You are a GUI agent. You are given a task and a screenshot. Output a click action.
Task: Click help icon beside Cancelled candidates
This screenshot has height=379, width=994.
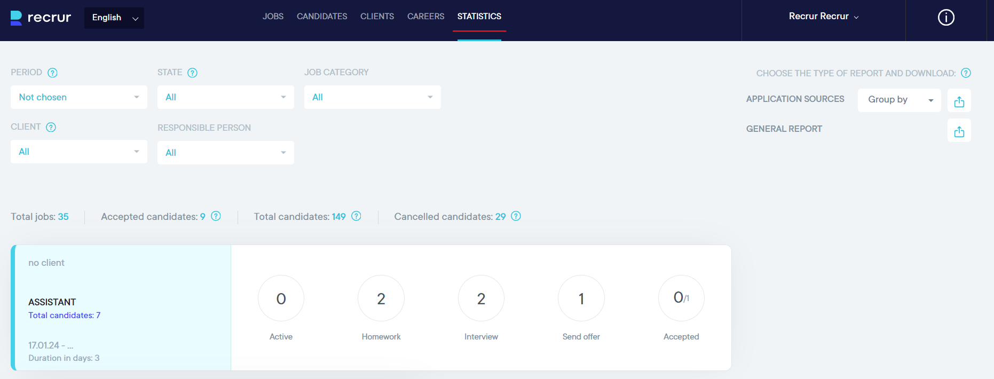click(516, 216)
